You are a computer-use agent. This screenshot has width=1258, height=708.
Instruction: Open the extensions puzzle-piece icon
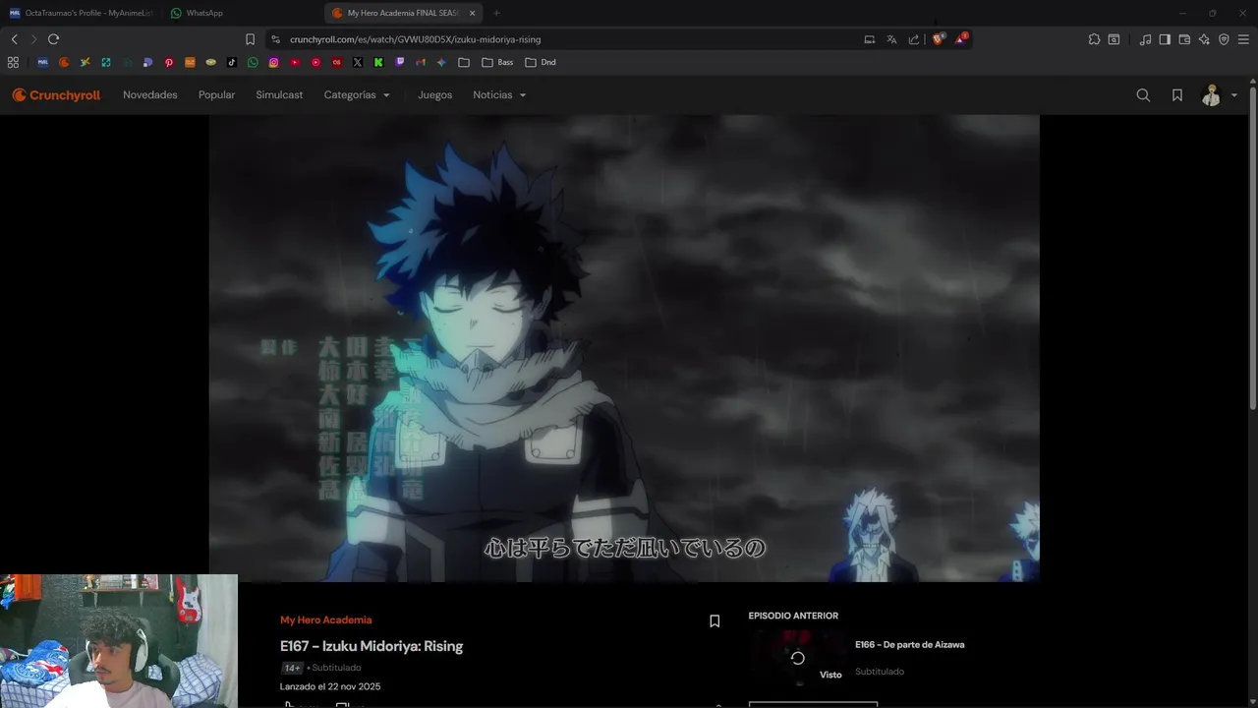pos(1094,39)
